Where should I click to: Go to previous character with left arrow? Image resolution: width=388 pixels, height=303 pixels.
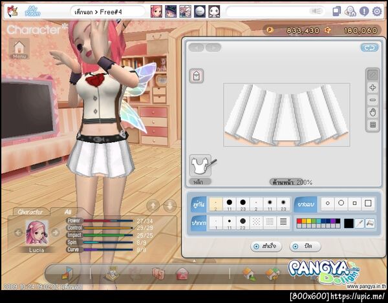coord(18,233)
